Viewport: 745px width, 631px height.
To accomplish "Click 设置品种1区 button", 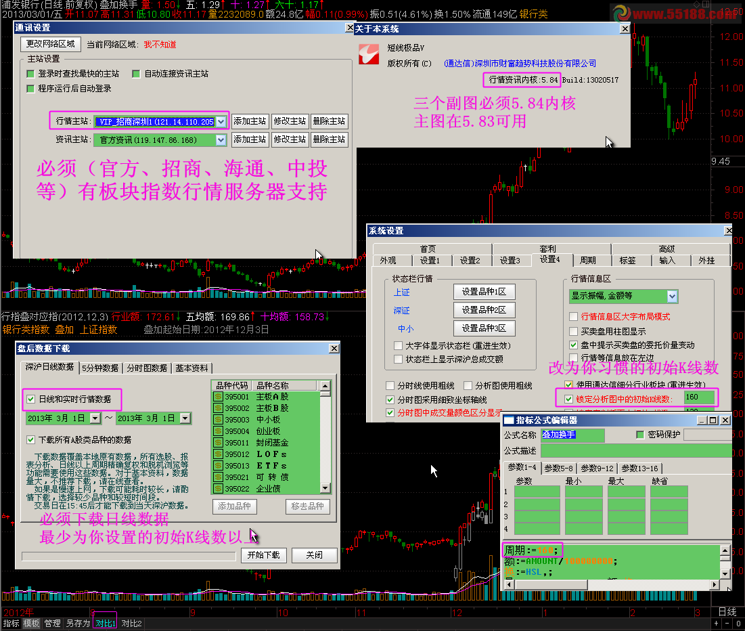I will (x=484, y=292).
